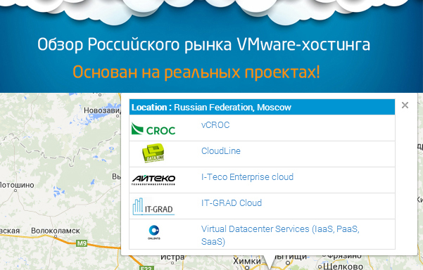Open the vCROC link
This screenshot has height=270, width=423.
point(215,125)
